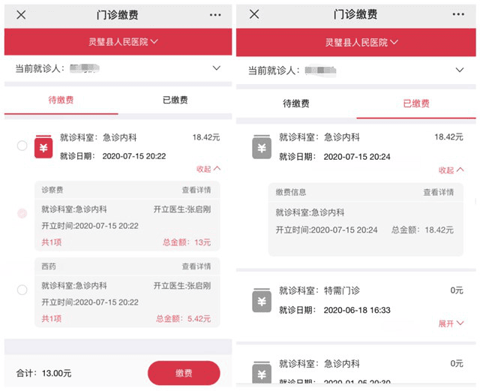
Task: View 查看详情 of 缴费信息 card
Action: click(x=438, y=192)
